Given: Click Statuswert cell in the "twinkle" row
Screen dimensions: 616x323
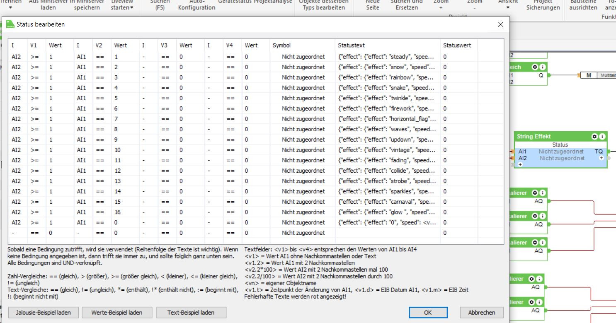Looking at the screenshot, I should point(459,98).
